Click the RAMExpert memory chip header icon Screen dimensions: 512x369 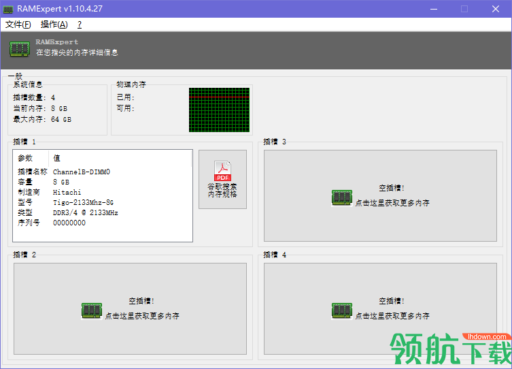20,49
